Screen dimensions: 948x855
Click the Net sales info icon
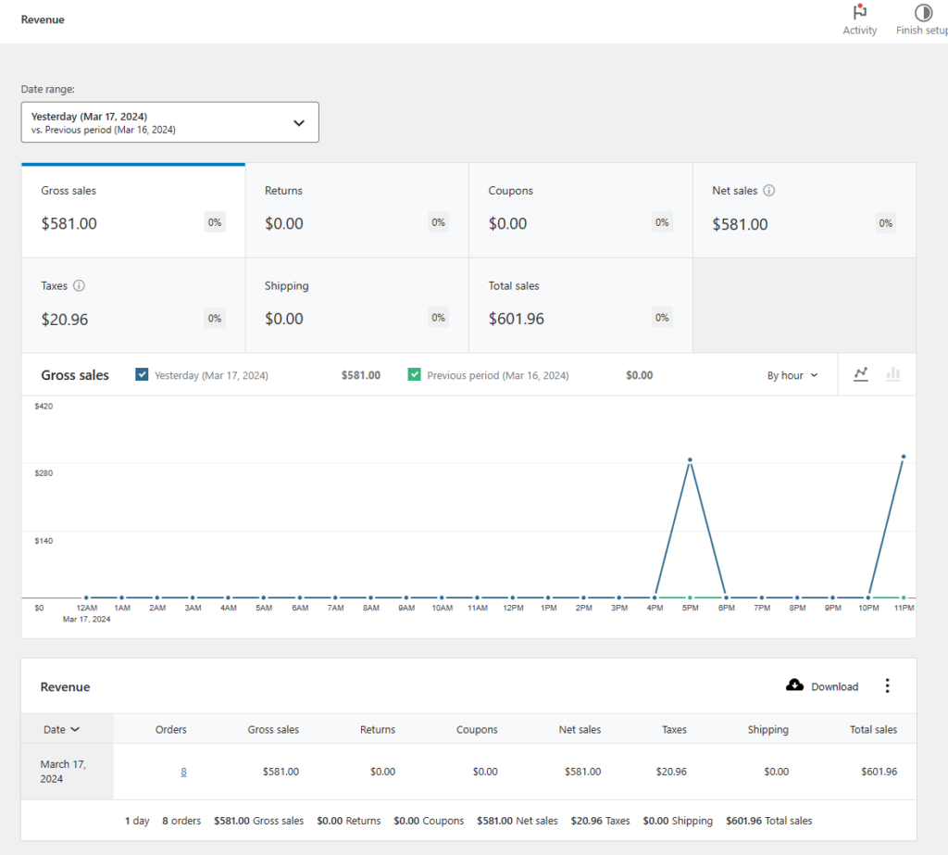pos(769,191)
